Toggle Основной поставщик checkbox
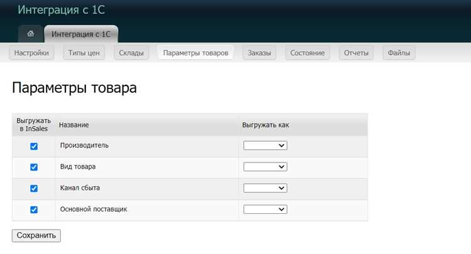 point(34,209)
